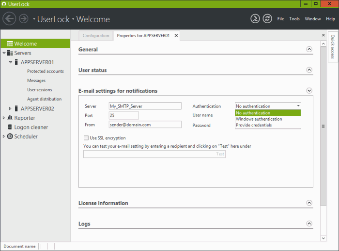339x251 pixels.
Task: Click the forward navigation arrow
Action: [24, 19]
